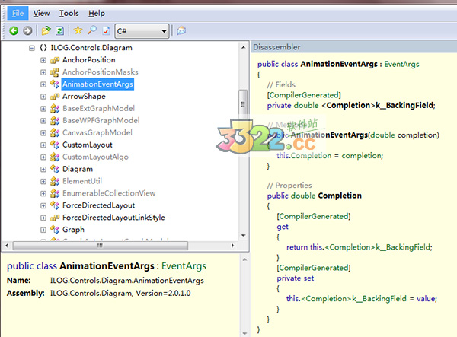Click the yellow star Bookmarks icon
The image size is (457, 337).
(78, 30)
